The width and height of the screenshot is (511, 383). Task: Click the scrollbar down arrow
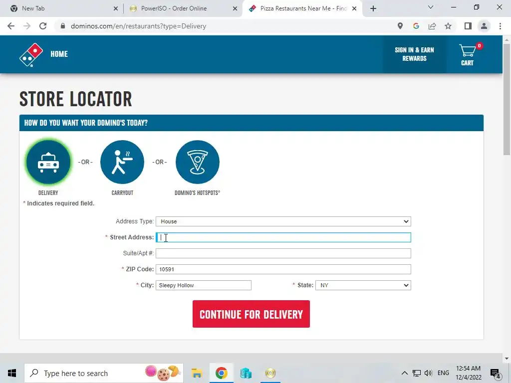pos(506,359)
